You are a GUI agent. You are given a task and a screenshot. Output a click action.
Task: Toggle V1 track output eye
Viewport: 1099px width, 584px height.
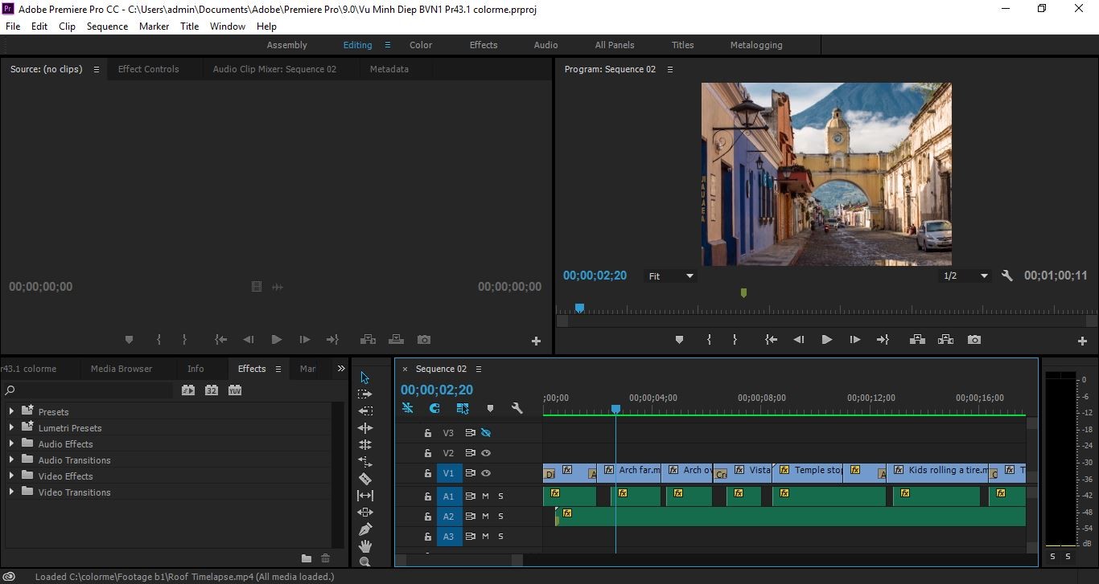(x=486, y=473)
